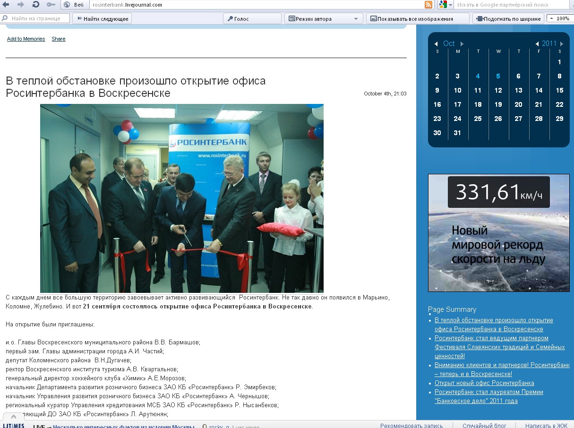Click the Веб globe badge in address bar

[x=74, y=5]
